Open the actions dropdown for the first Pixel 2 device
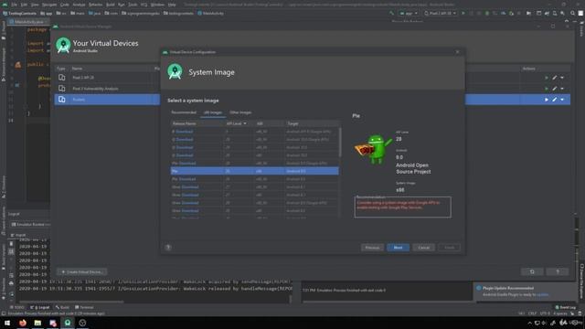 (x=562, y=78)
